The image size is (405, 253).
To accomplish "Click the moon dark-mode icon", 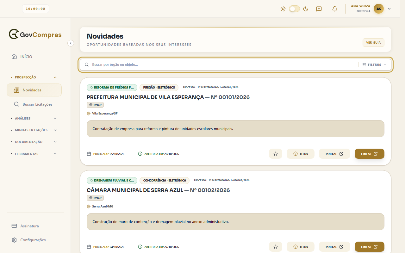I will (x=306, y=9).
